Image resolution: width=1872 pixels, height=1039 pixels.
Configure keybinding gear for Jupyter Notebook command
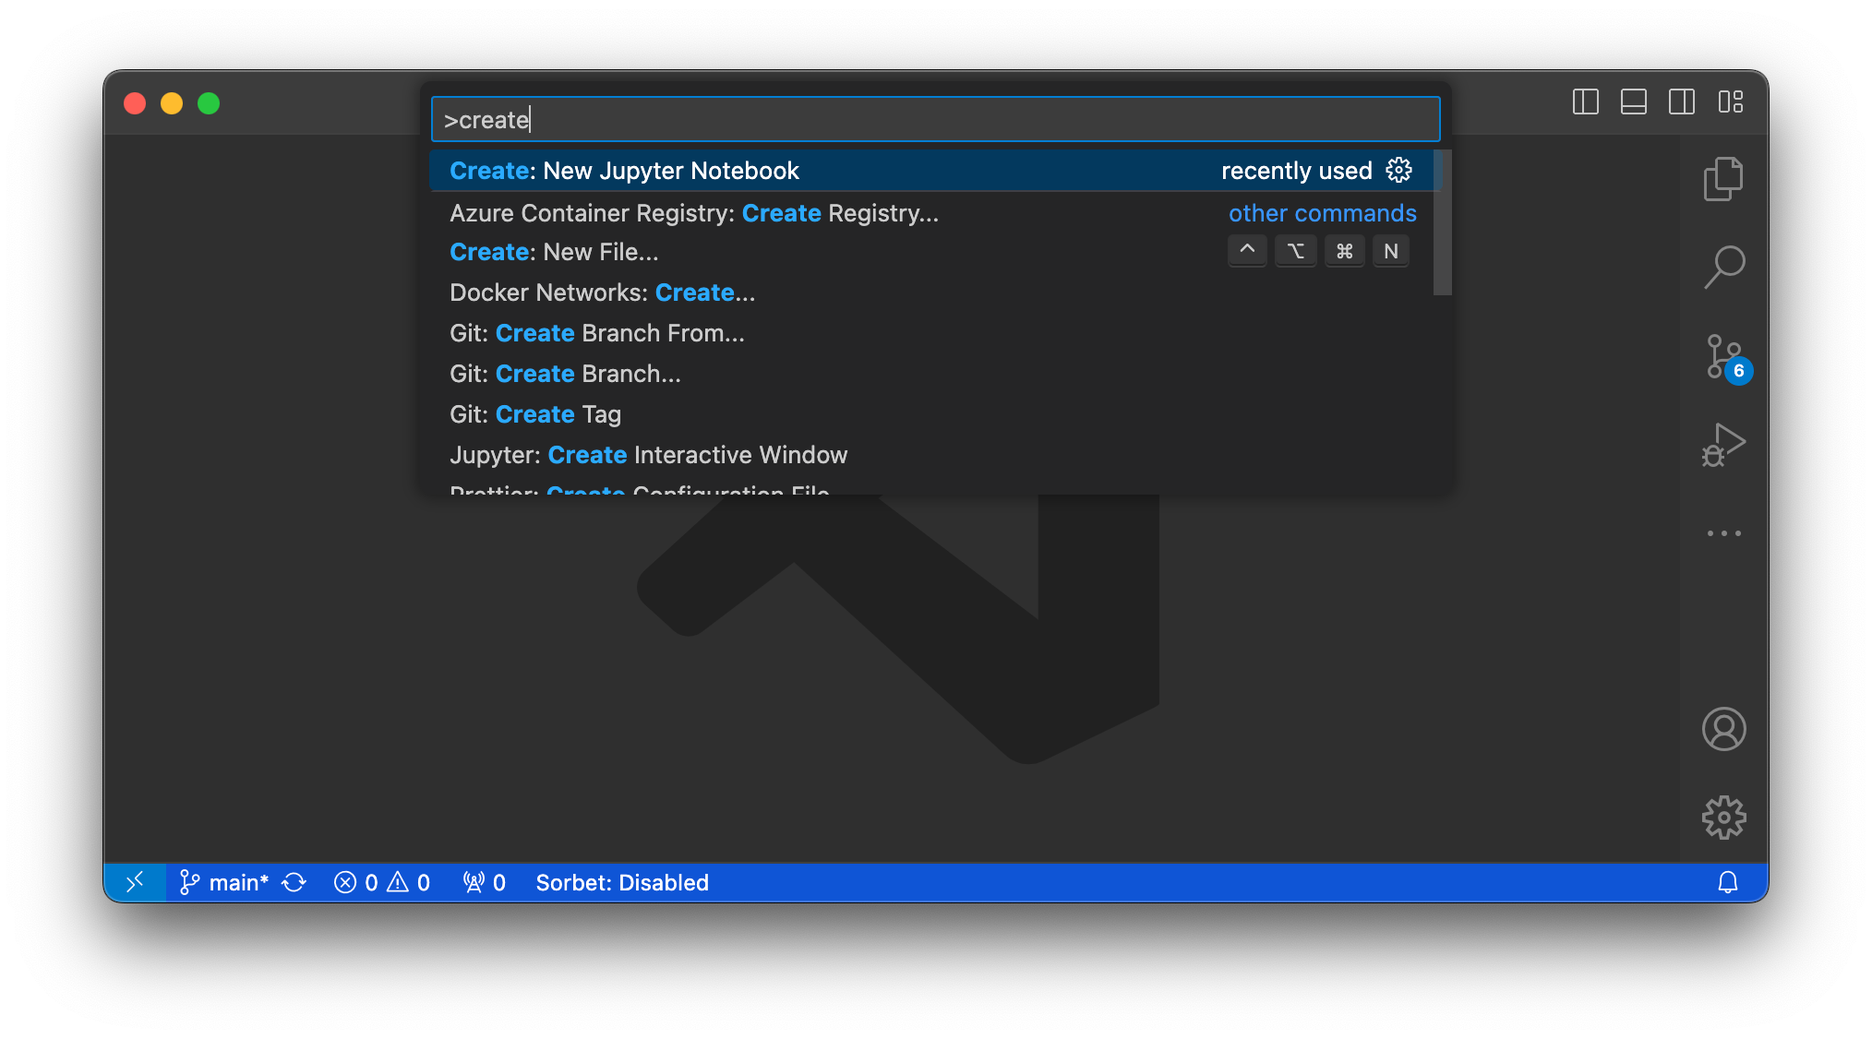pyautogui.click(x=1398, y=171)
